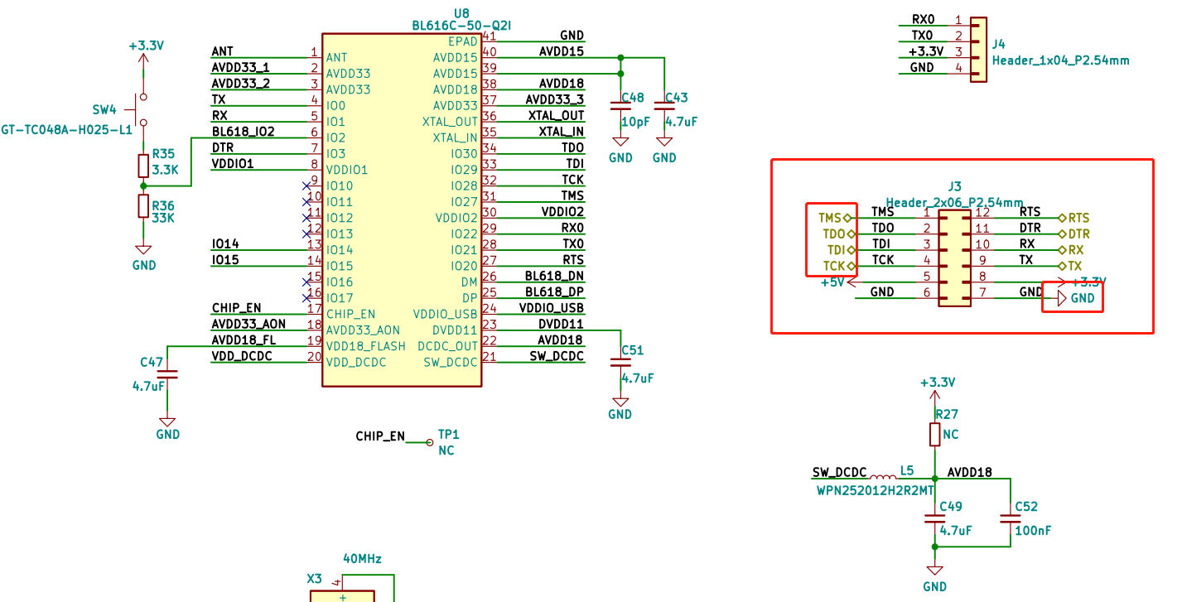
Task: Select the U8 BL616C chip body
Action: 402,209
